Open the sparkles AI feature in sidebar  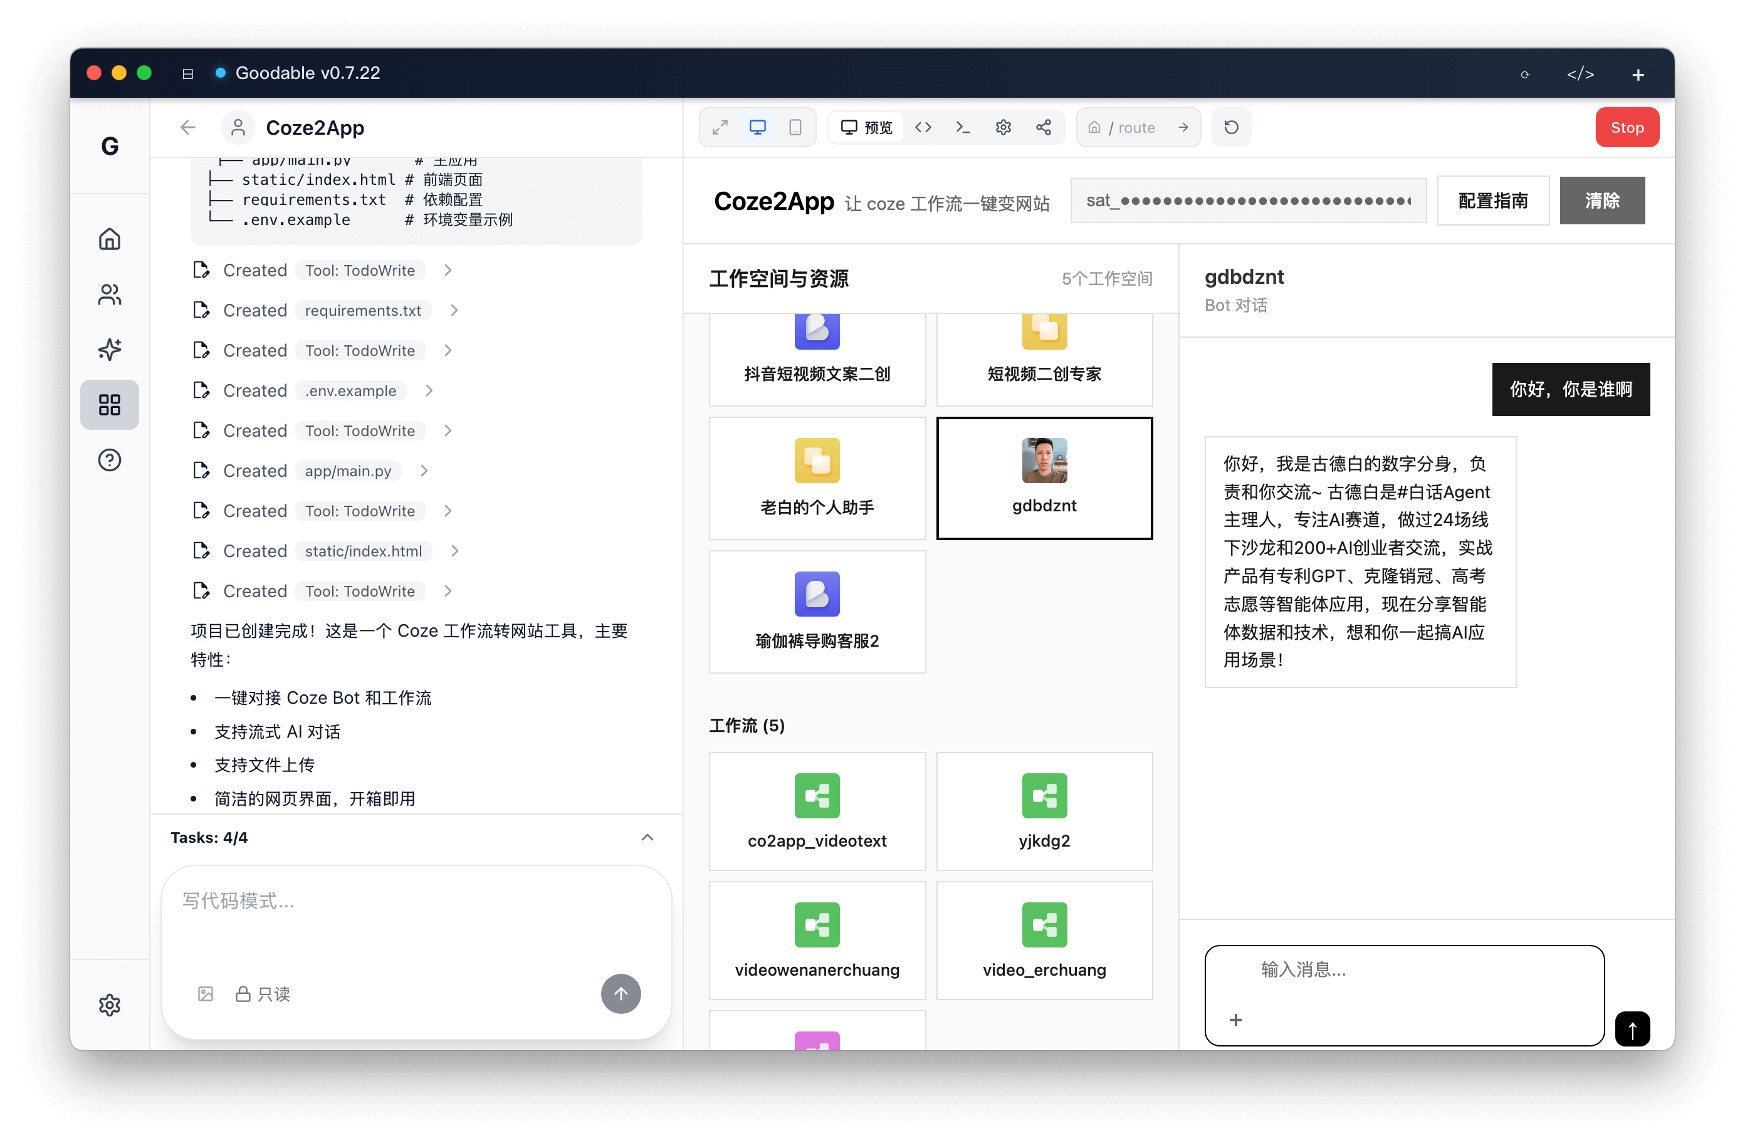click(109, 350)
